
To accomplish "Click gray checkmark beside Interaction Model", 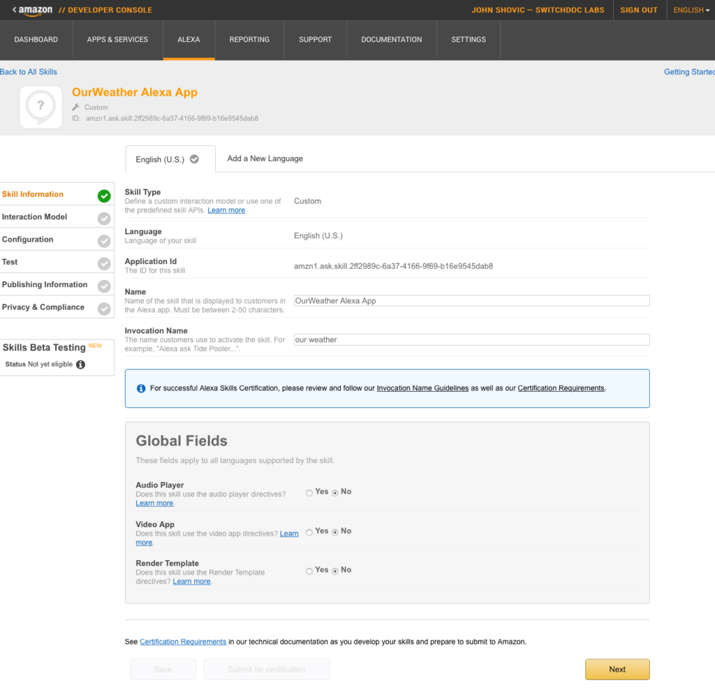I will (x=104, y=219).
